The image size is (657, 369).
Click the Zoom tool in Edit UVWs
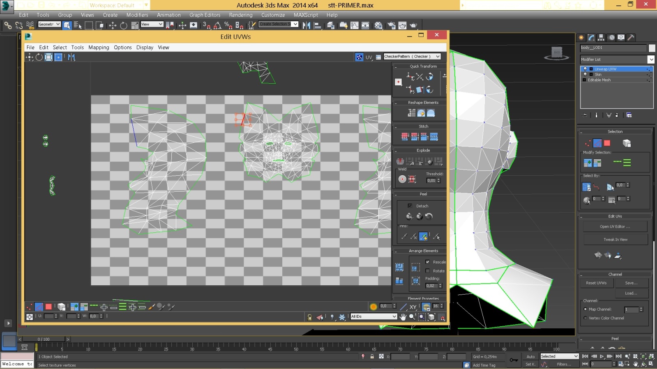tap(412, 317)
